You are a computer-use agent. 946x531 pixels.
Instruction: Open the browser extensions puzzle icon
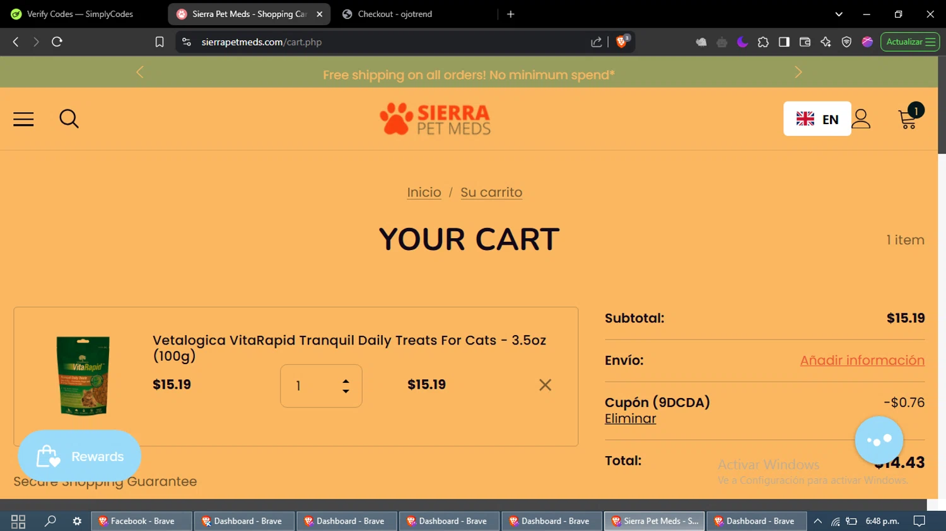(x=763, y=42)
